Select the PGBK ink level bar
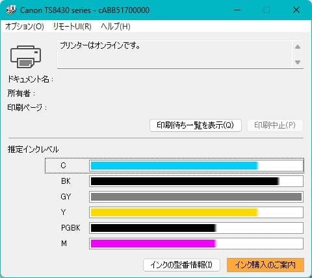The height and width of the screenshot is (278, 312). [196, 228]
